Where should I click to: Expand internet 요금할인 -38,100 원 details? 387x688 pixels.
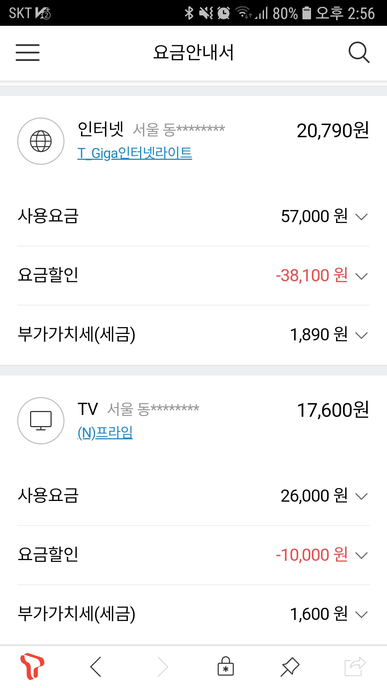(361, 276)
